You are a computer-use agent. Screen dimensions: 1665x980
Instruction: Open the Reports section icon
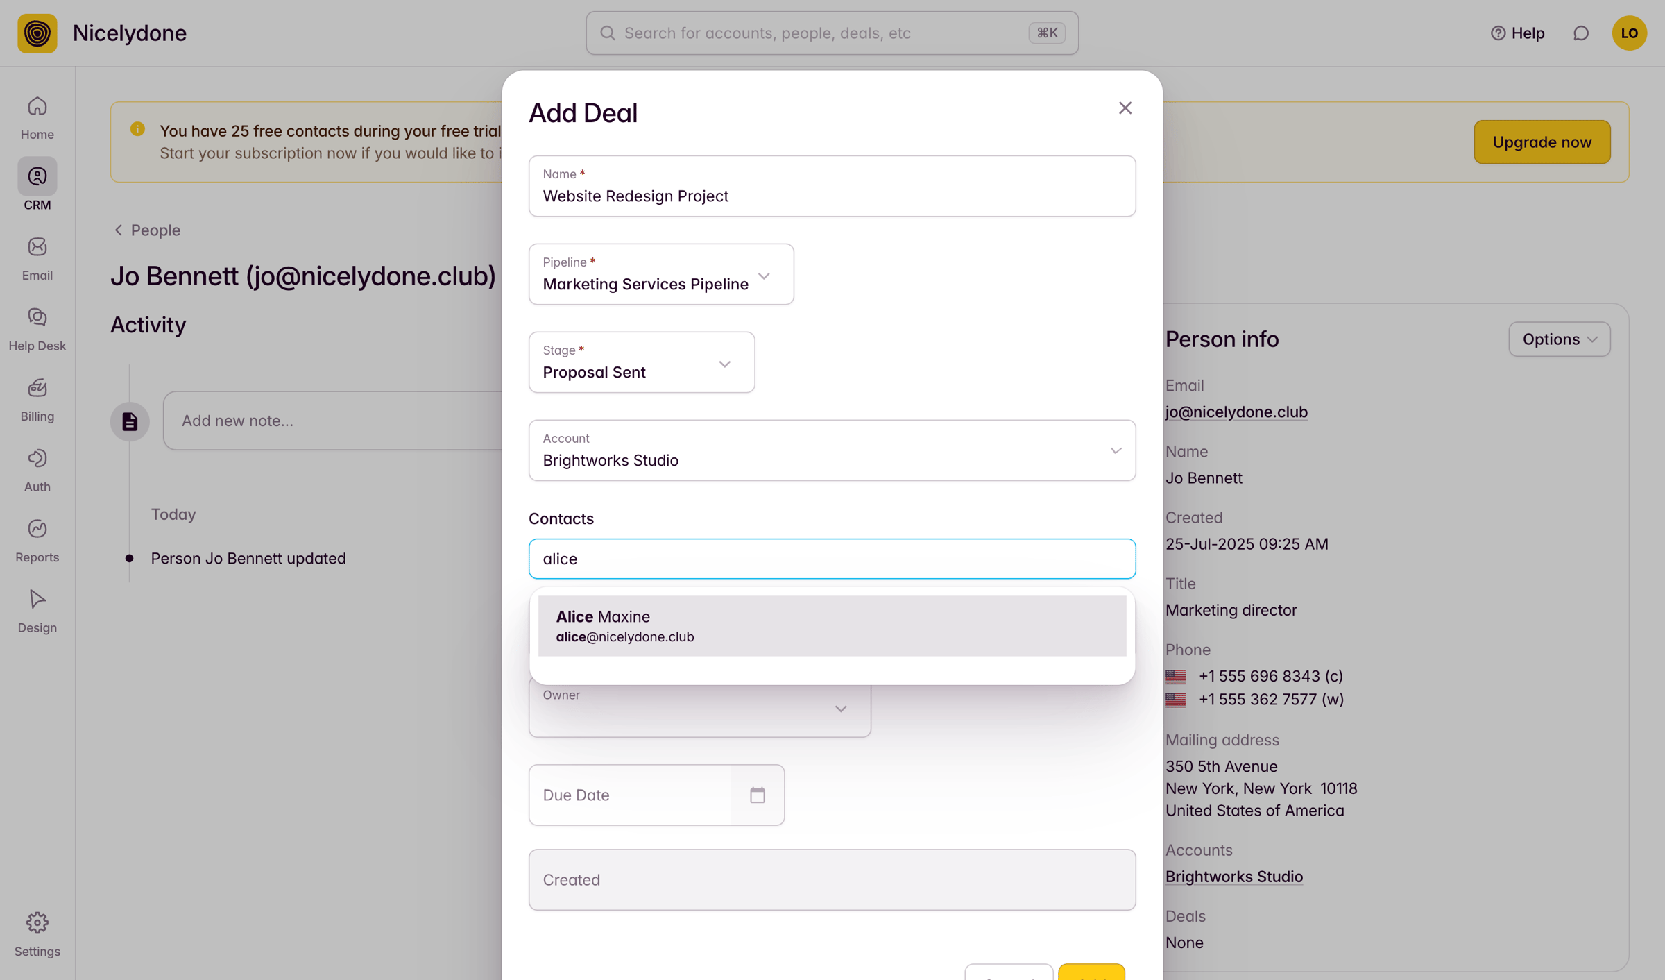click(37, 530)
